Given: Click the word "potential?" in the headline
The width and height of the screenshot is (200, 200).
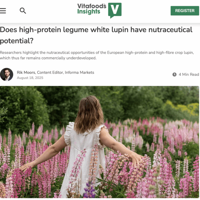Looking at the screenshot, I should [17, 41].
